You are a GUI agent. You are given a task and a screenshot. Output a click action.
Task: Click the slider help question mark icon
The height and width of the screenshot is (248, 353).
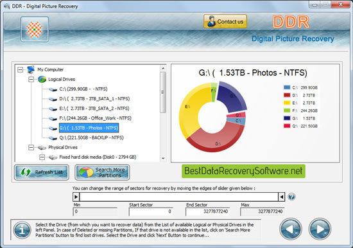coord(291,197)
